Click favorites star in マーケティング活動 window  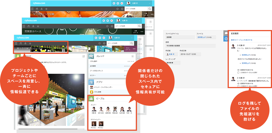point(46,9)
